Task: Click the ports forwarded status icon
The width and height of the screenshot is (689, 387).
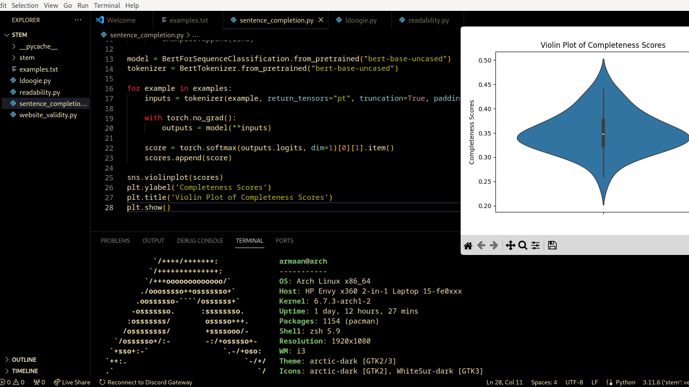Action: click(40, 382)
